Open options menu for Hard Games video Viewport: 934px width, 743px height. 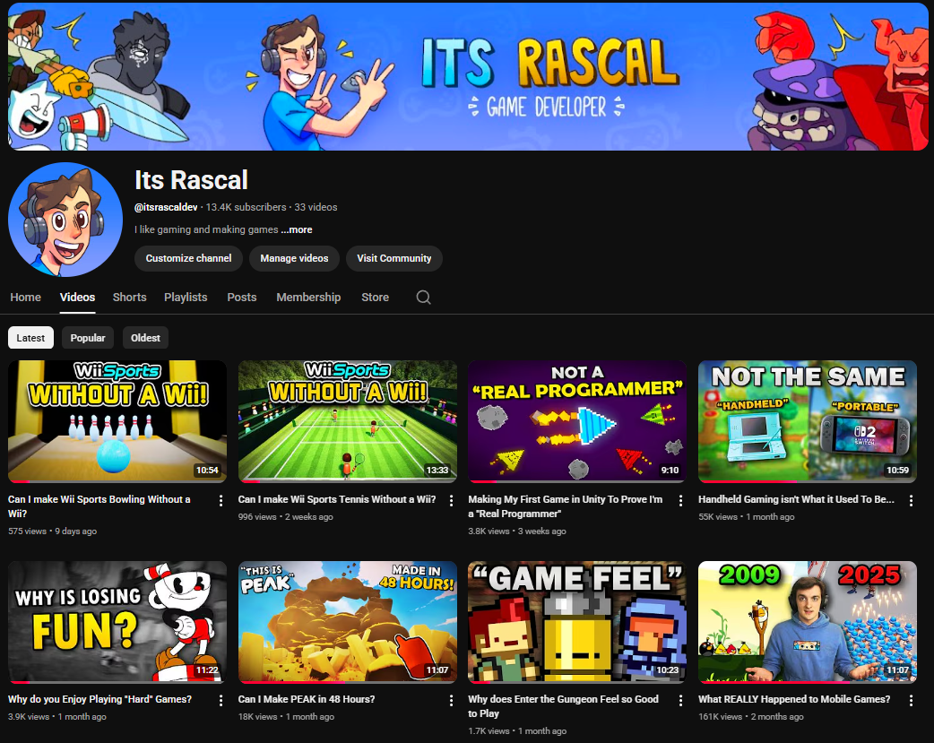coord(221,701)
